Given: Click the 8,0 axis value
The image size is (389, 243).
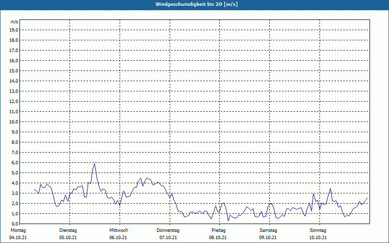Looking at the screenshot, I should 15,142.
